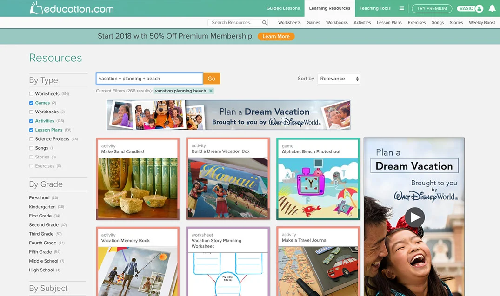Open the Make Sand Candles! activity card

coord(138,179)
